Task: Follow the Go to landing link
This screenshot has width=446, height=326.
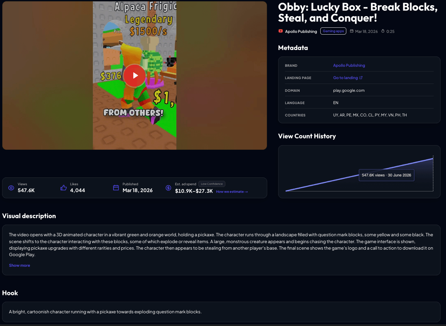Action: (345, 78)
